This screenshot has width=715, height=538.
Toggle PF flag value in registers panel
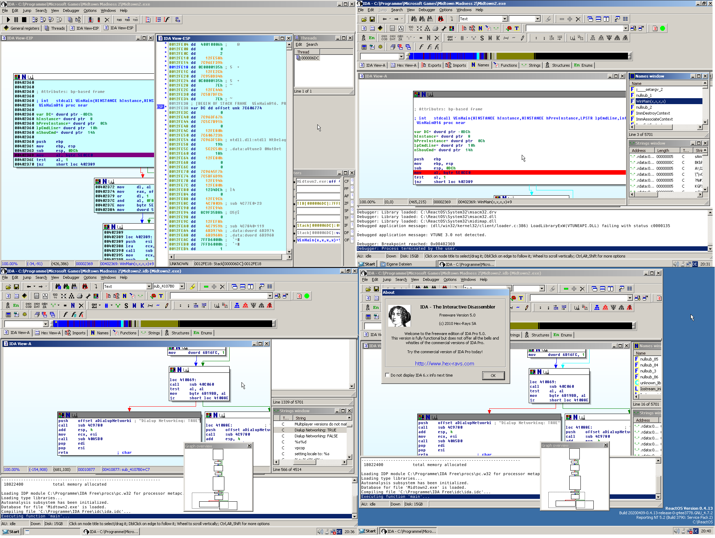point(352,188)
